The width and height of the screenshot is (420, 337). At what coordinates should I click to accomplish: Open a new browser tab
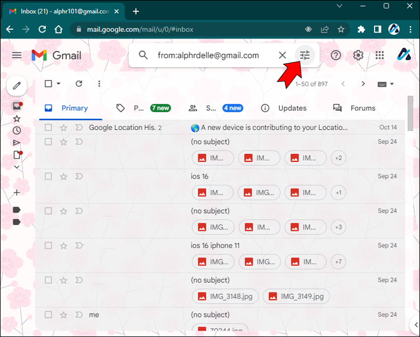[136, 11]
